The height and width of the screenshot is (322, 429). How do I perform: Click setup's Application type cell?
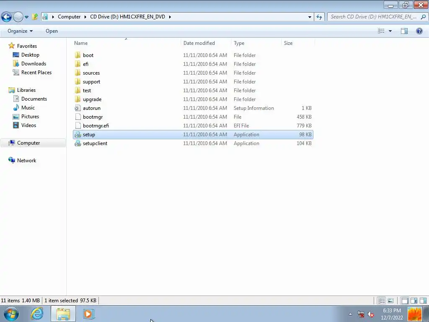pos(246,135)
